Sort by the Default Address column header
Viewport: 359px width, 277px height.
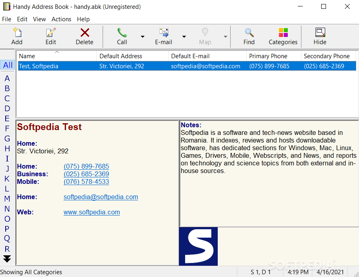132,56
